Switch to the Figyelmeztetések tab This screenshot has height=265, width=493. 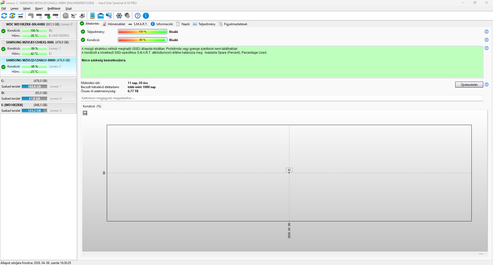[233, 24]
